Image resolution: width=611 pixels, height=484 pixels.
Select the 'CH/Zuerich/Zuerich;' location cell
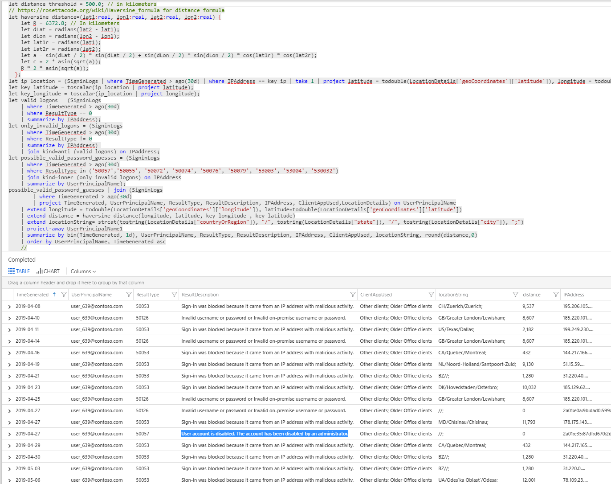(460, 306)
